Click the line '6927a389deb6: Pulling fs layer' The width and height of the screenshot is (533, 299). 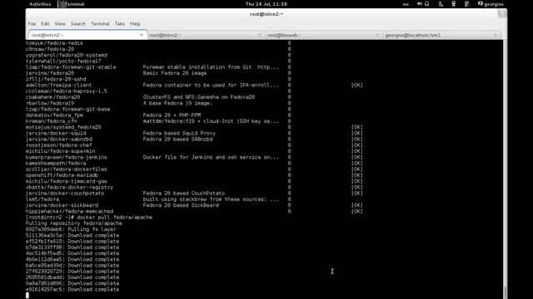(71, 229)
